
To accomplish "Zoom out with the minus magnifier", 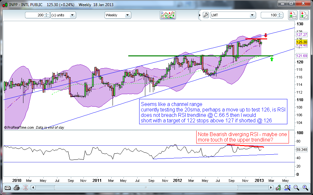I will [x=296, y=188].
